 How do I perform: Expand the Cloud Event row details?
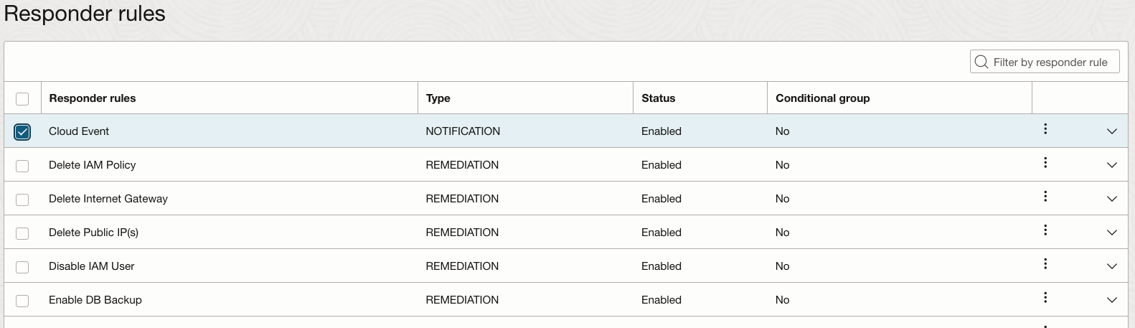pos(1112,131)
